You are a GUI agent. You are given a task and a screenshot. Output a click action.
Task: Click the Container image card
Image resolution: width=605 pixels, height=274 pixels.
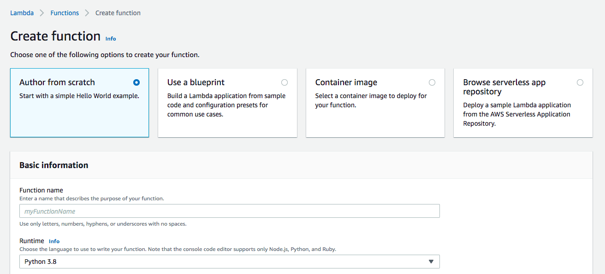[x=375, y=102]
